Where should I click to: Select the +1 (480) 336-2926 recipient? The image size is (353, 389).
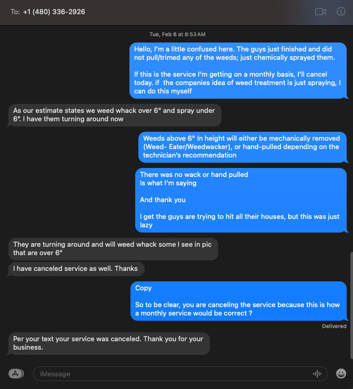[x=54, y=12]
